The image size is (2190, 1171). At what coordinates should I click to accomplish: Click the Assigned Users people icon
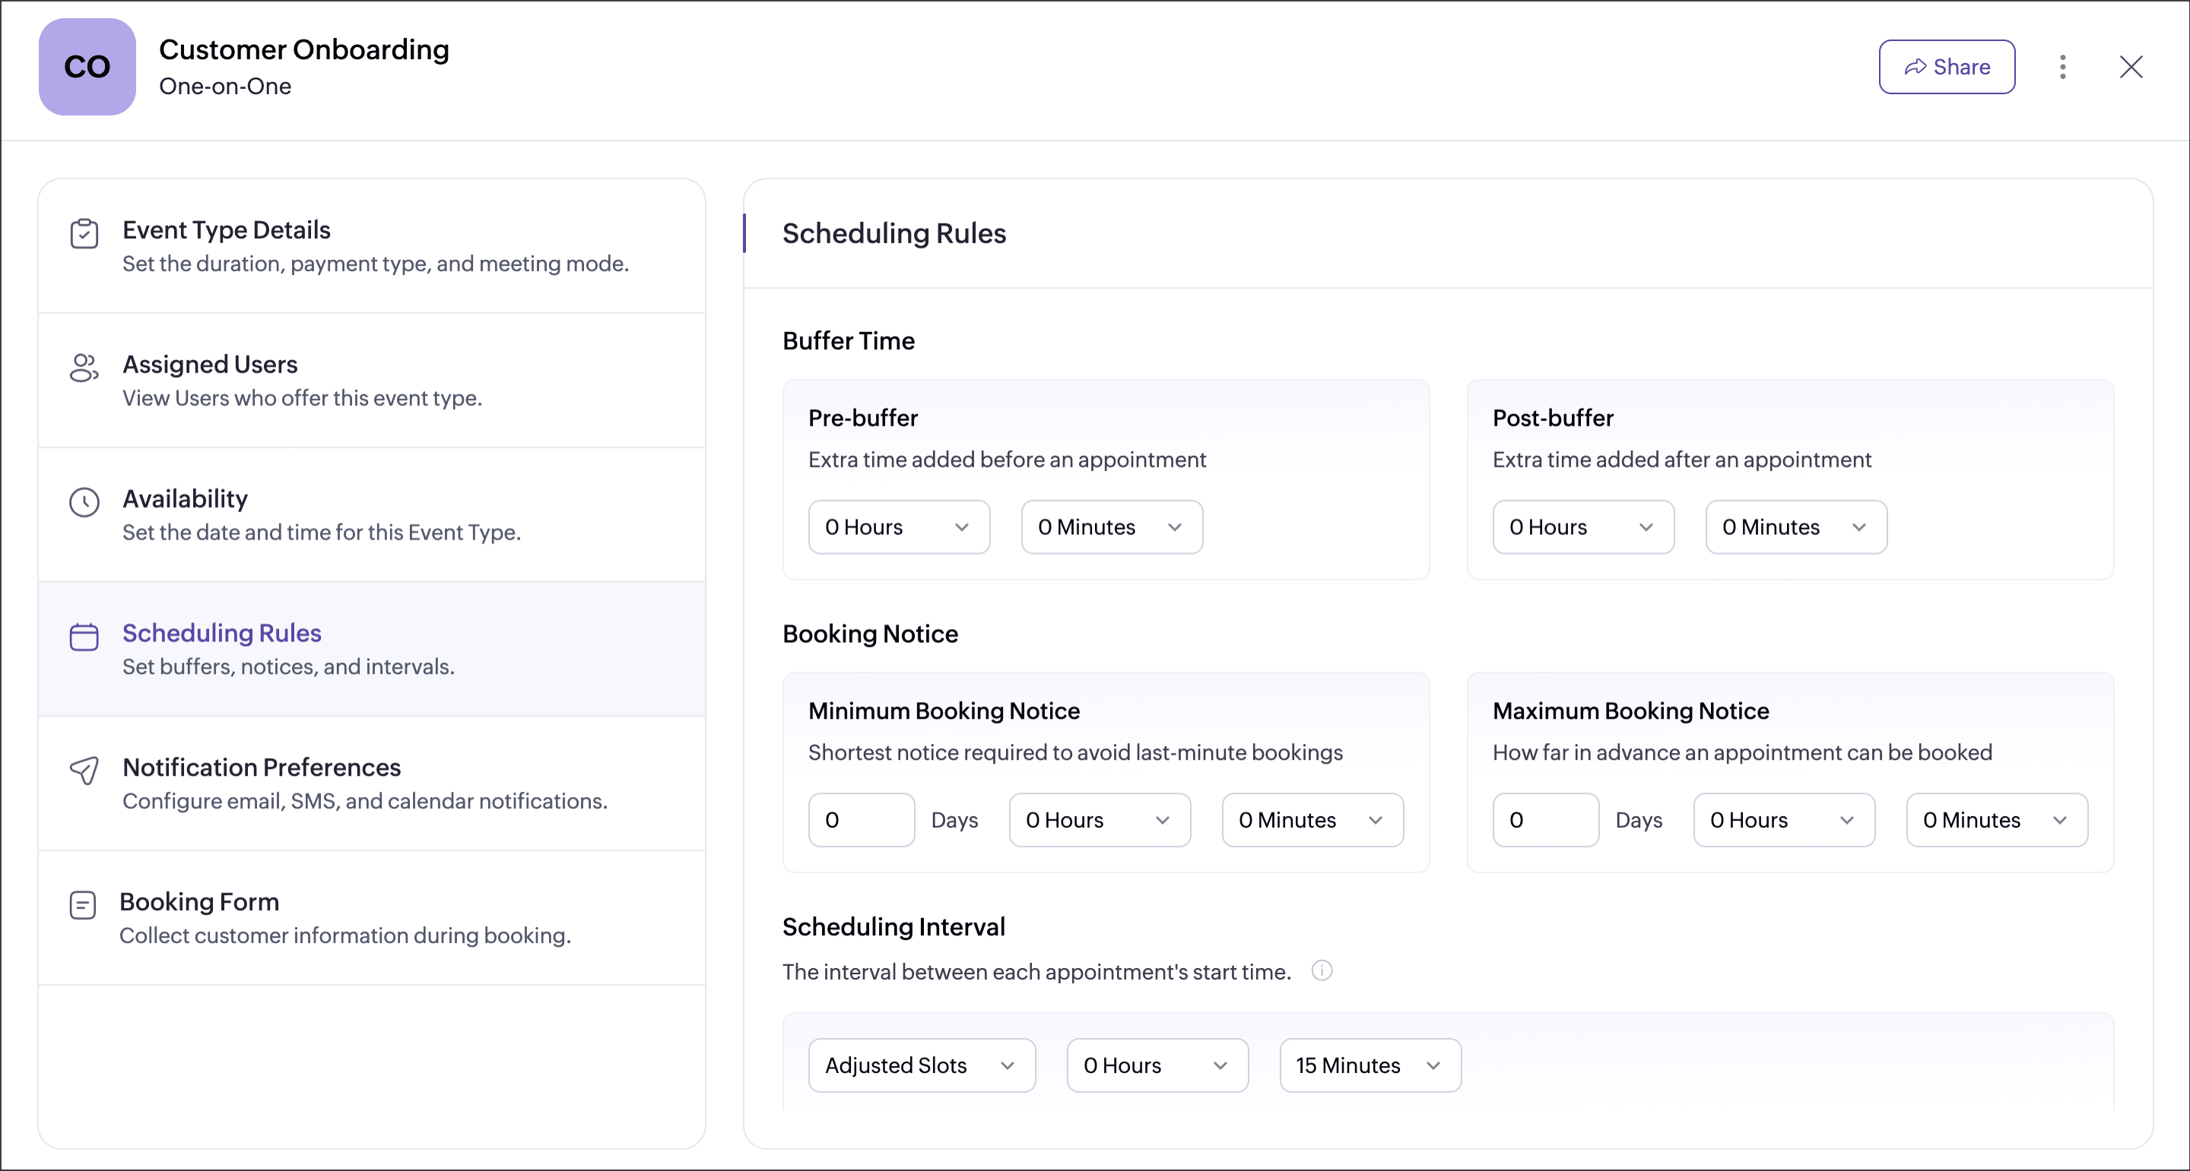pyautogui.click(x=84, y=368)
